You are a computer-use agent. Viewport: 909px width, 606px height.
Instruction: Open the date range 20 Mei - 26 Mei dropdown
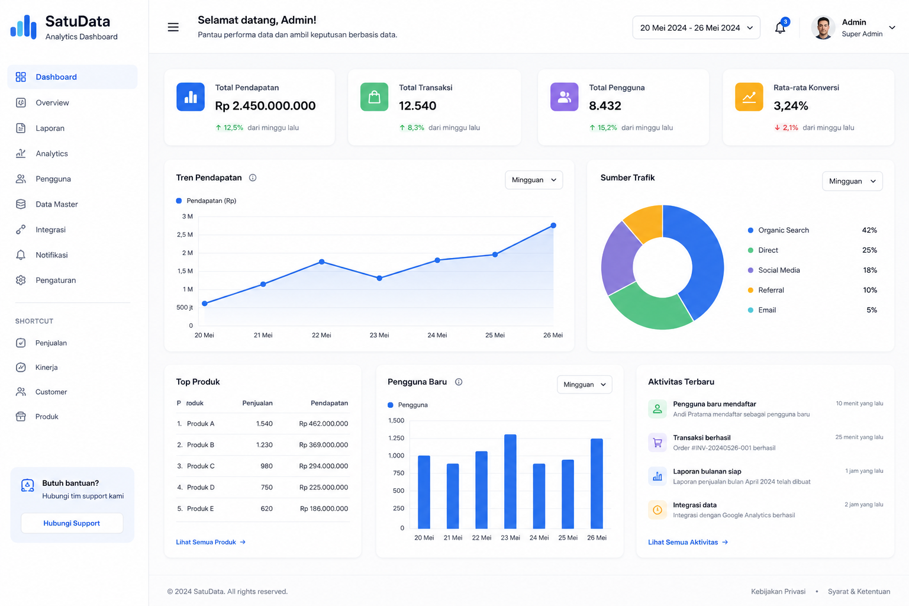(x=696, y=28)
